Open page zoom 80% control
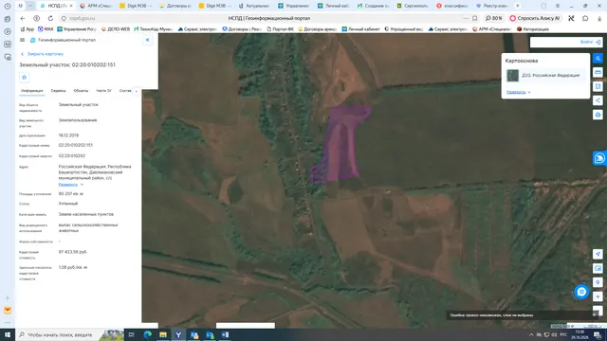 click(493, 18)
